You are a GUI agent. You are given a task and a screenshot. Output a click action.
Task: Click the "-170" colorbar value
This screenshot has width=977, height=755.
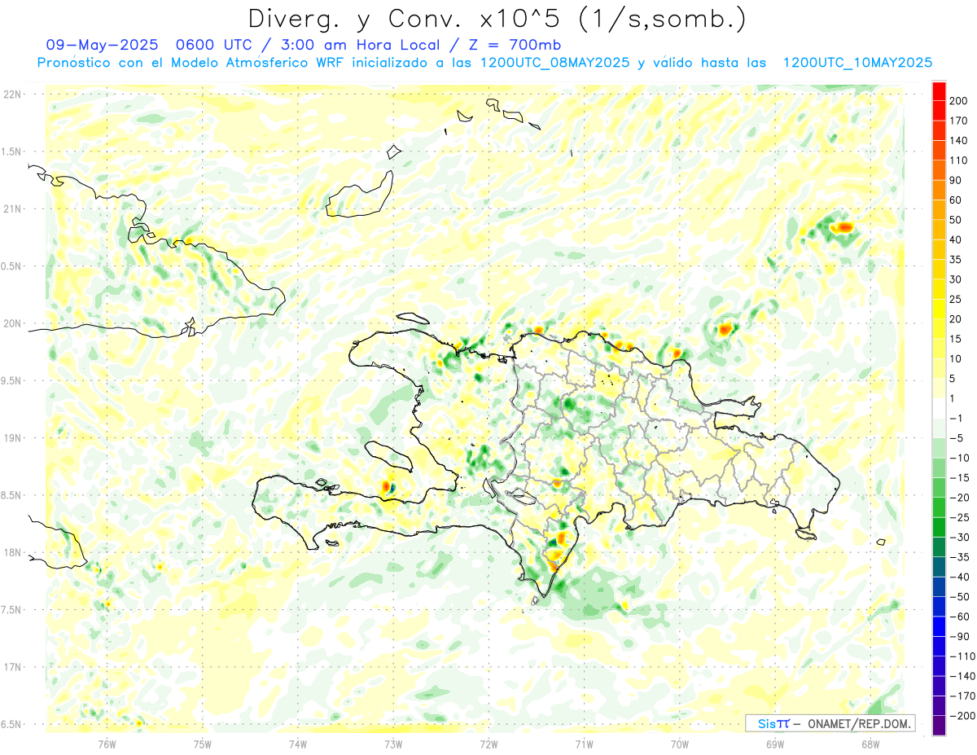click(962, 696)
